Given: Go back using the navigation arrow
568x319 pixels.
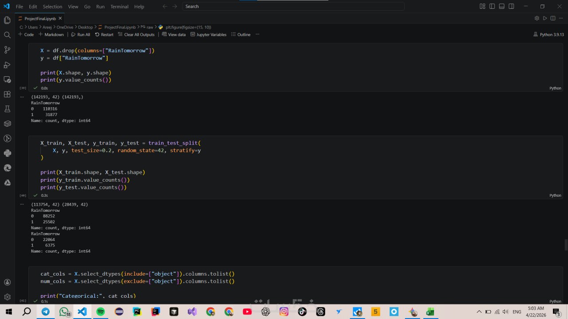Looking at the screenshot, I should [165, 7].
